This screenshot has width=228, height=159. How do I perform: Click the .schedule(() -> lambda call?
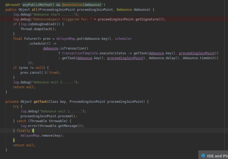click(x=42, y=44)
